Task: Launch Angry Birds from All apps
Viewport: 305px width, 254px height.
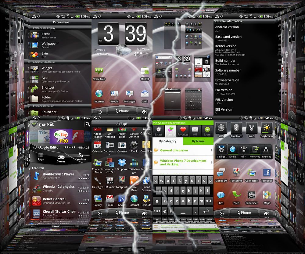Action: (x=122, y=133)
